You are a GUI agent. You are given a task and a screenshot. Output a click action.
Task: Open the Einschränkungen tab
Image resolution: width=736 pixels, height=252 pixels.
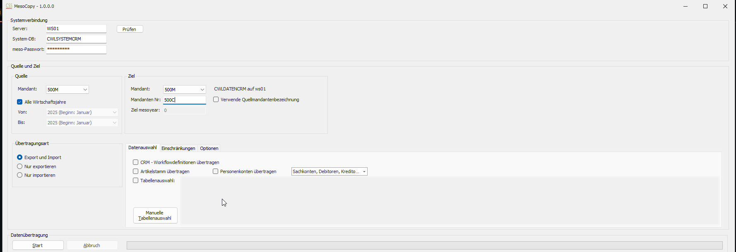(x=178, y=148)
